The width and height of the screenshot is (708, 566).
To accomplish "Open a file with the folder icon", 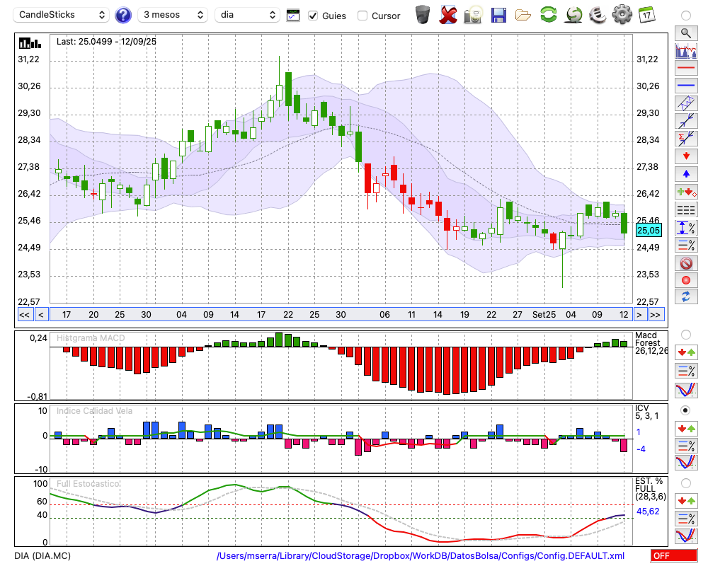I will [x=523, y=16].
